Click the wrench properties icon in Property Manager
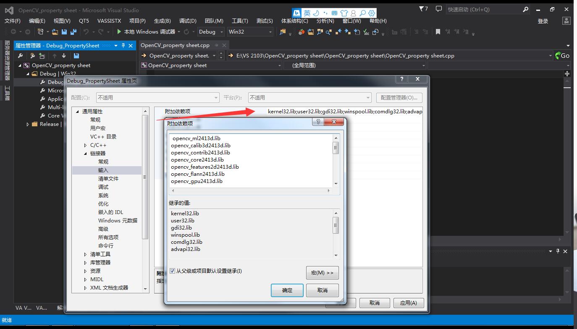This screenshot has width=577, height=329. (20, 55)
